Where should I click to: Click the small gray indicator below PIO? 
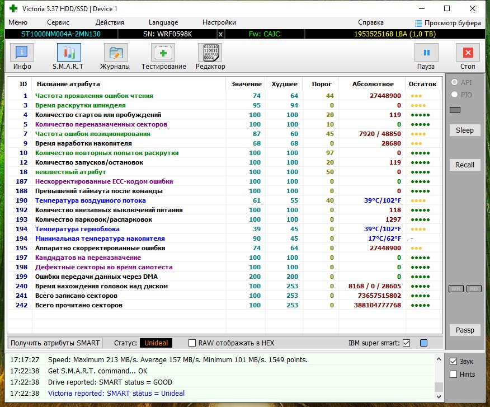455,110
